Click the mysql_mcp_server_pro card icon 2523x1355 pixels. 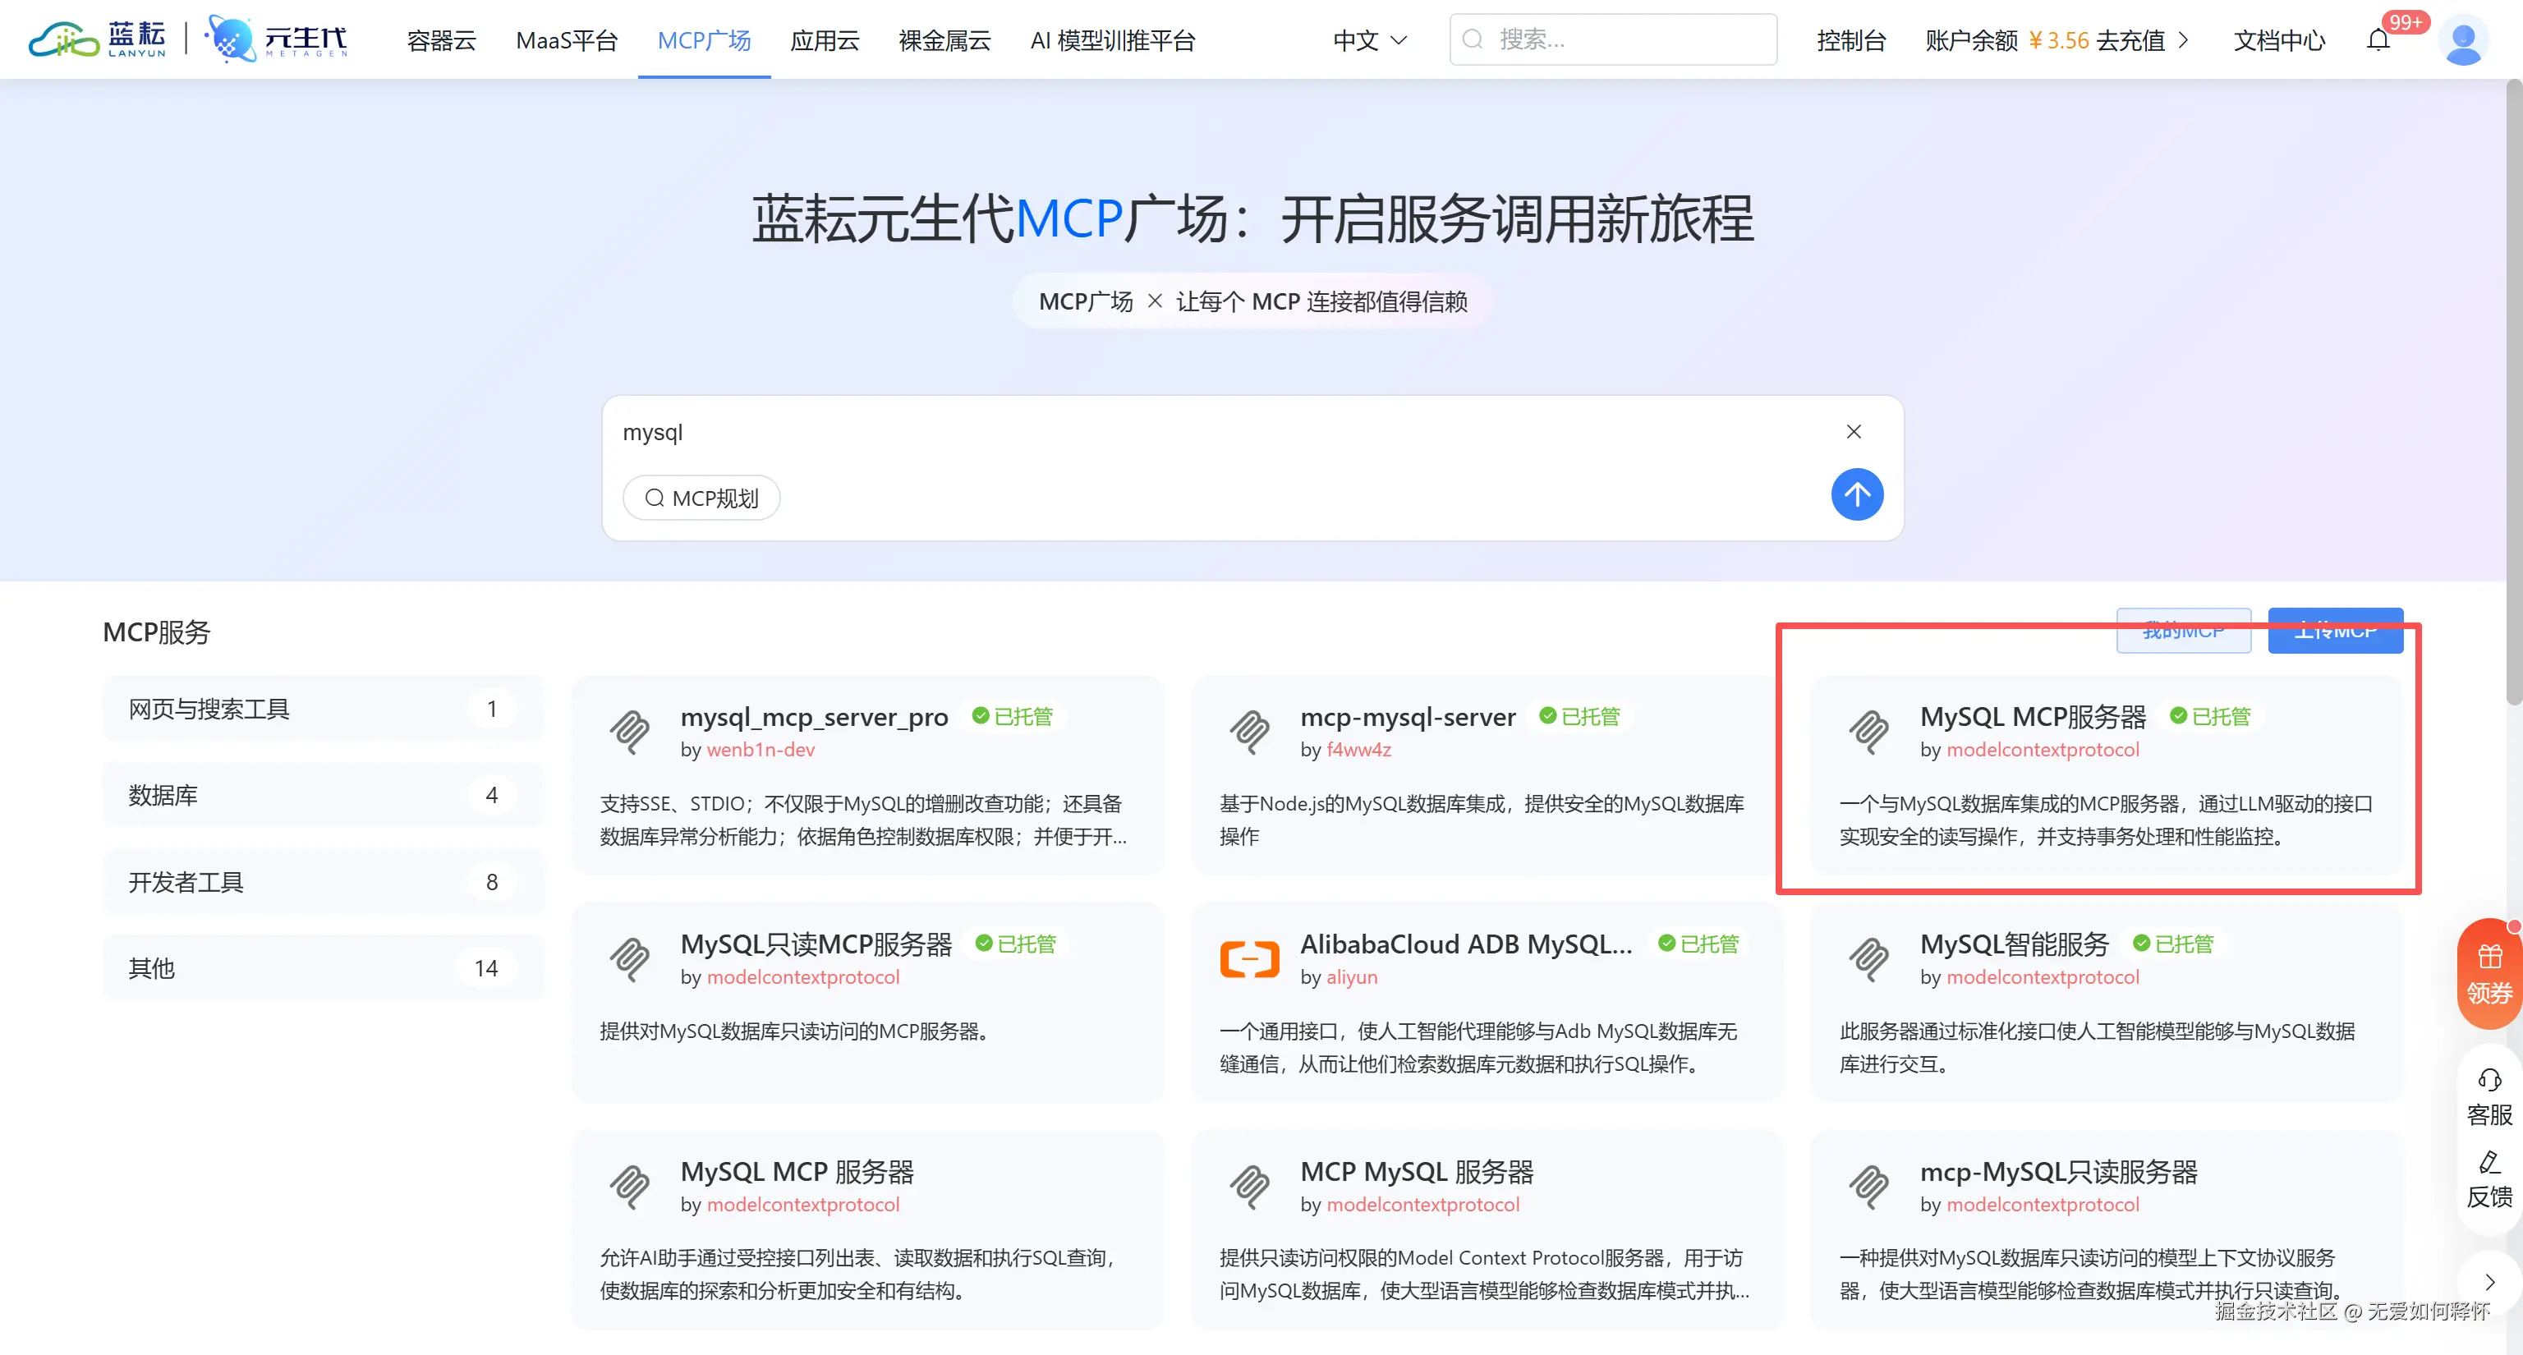coord(630,732)
